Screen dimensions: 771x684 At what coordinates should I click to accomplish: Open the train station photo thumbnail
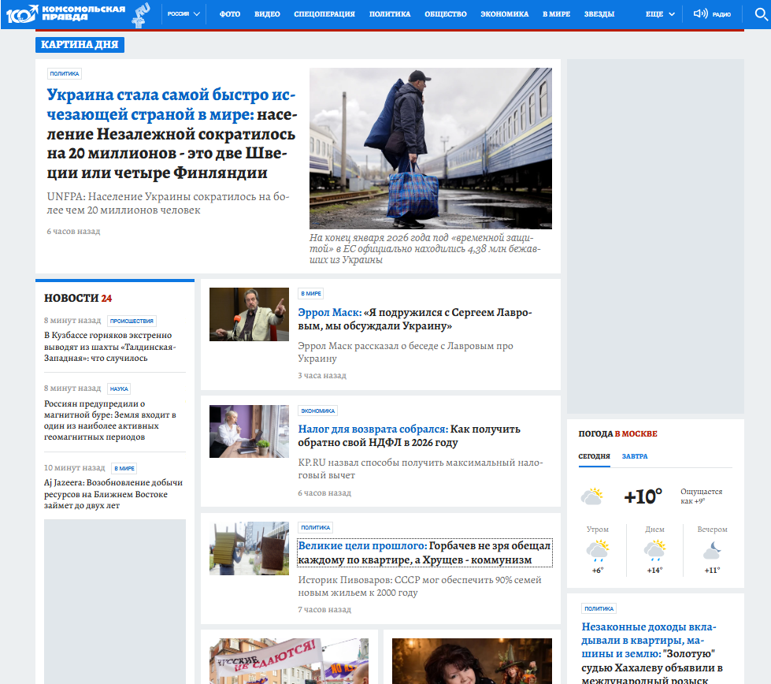click(x=430, y=148)
